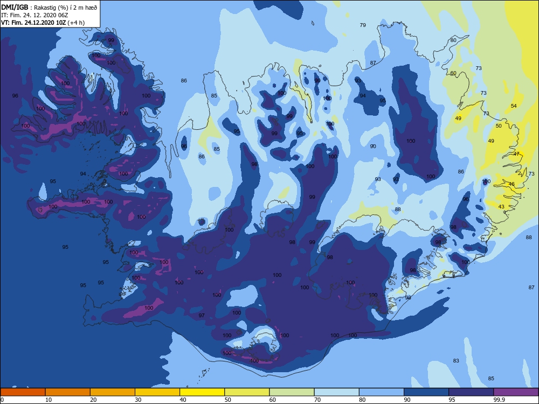Click the pale blue 70–80 legend swatch
This screenshot has width=539, height=404.
coord(337,392)
